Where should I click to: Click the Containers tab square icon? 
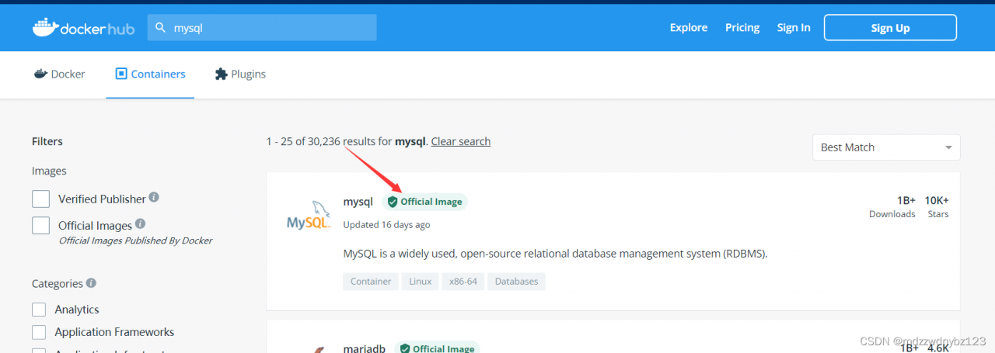[120, 74]
